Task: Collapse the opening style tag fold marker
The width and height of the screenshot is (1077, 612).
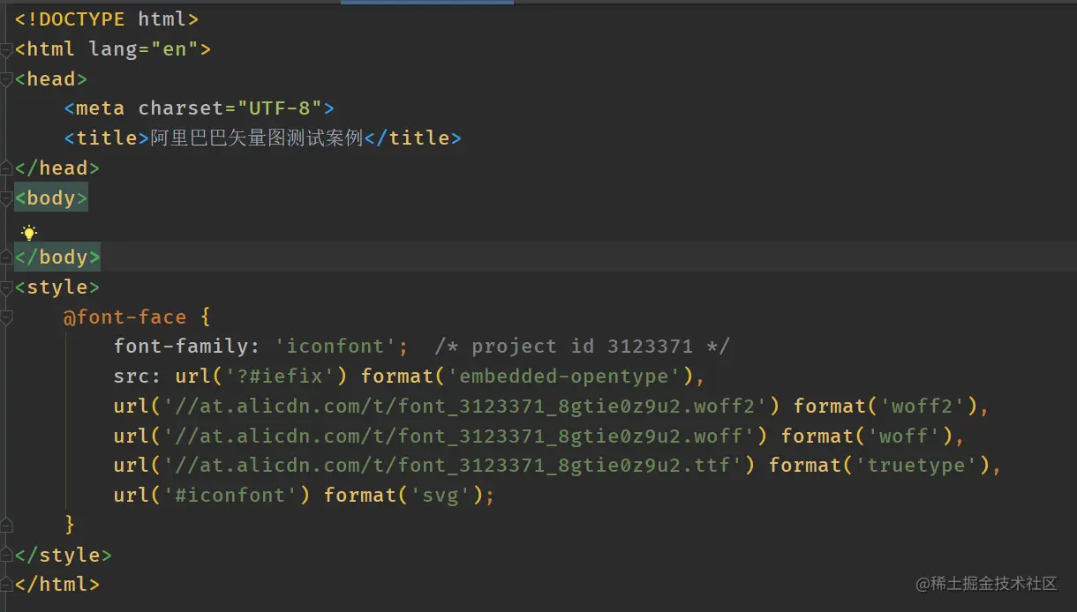Action: pyautogui.click(x=7, y=288)
